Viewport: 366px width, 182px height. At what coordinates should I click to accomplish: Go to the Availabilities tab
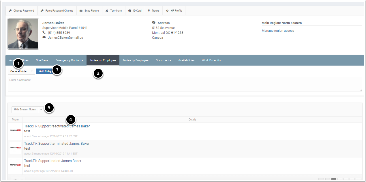point(186,60)
